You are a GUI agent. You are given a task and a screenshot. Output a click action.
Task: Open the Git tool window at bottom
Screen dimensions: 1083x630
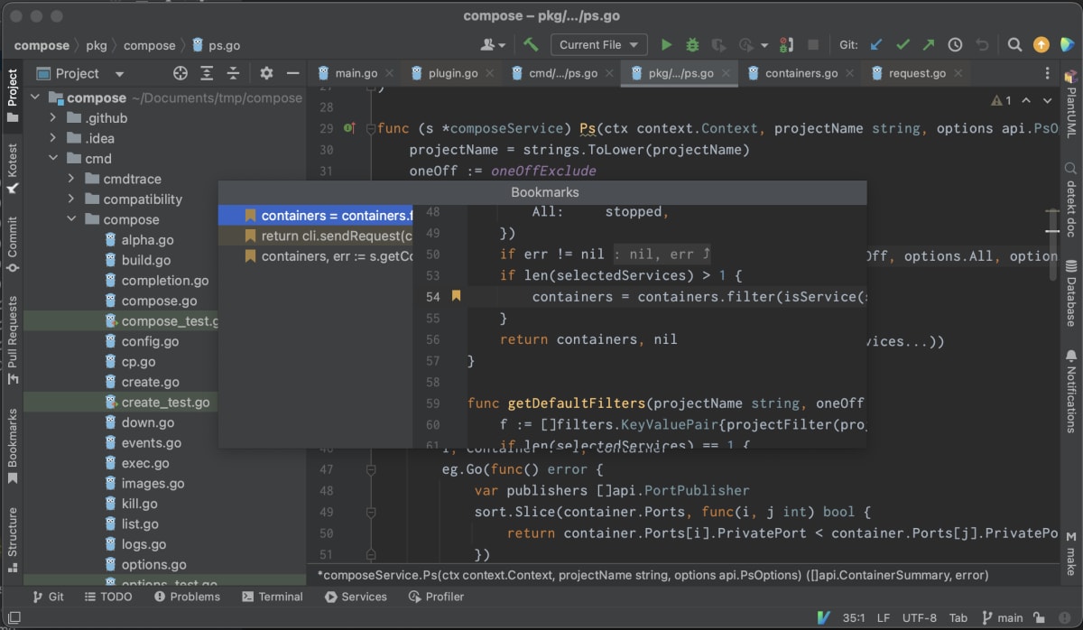pos(47,597)
